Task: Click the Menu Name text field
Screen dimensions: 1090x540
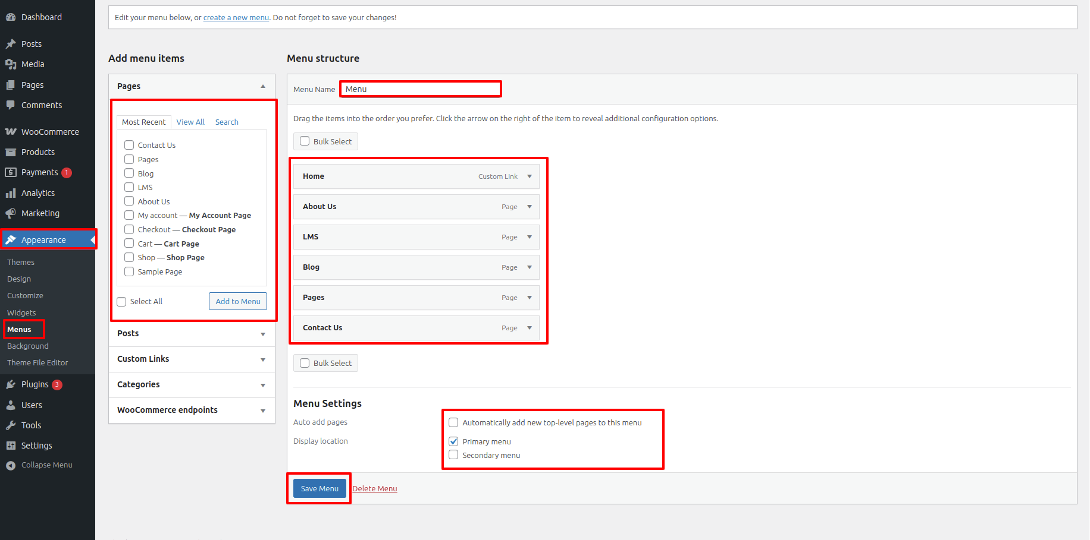Action: tap(421, 89)
